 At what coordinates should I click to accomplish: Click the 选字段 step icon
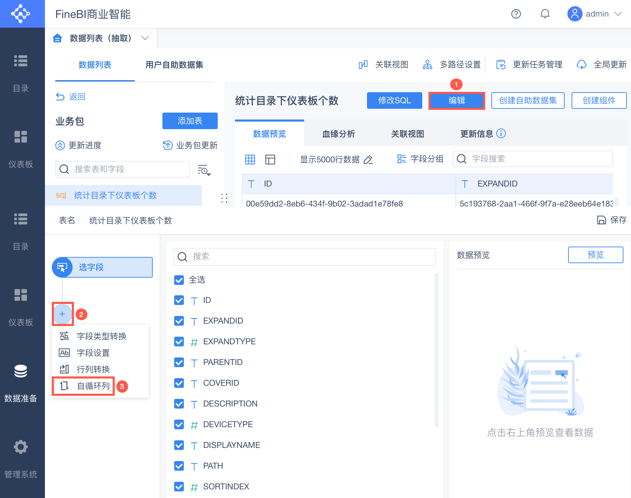click(62, 267)
